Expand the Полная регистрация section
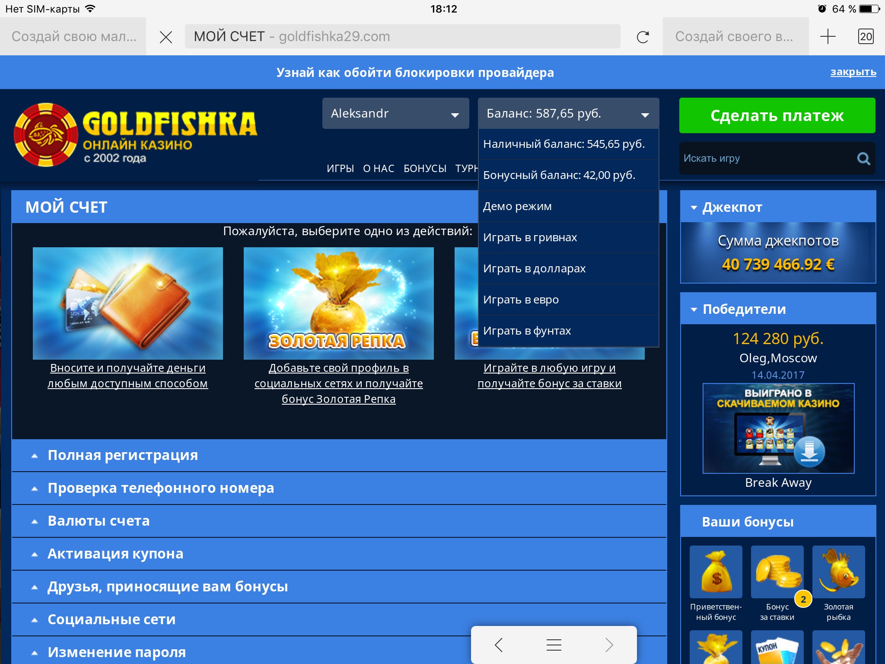Screen dimensions: 885x664 [x=123, y=455]
